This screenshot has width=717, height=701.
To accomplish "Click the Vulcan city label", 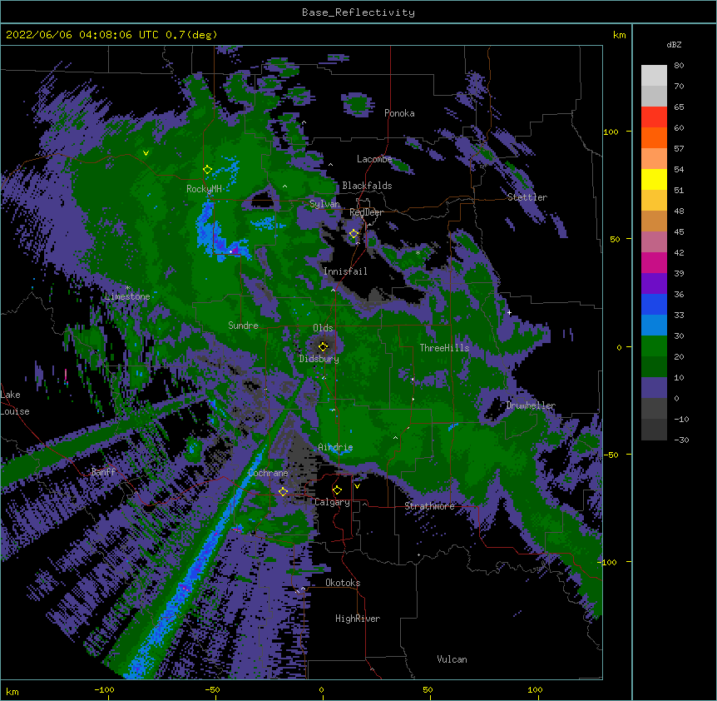I will (452, 659).
